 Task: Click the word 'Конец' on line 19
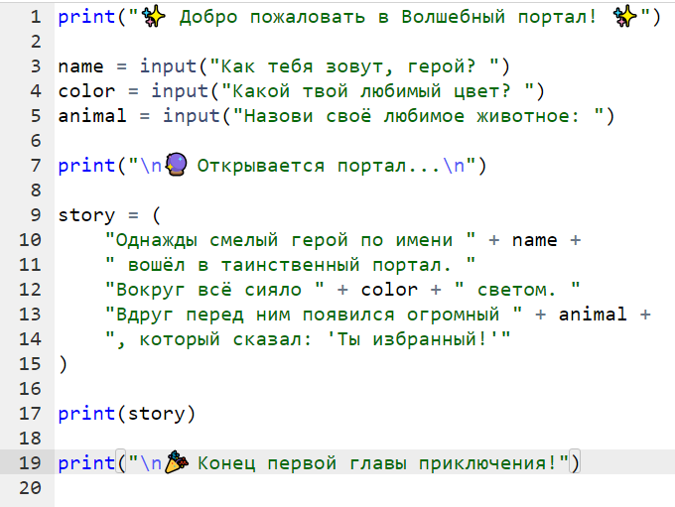226,464
